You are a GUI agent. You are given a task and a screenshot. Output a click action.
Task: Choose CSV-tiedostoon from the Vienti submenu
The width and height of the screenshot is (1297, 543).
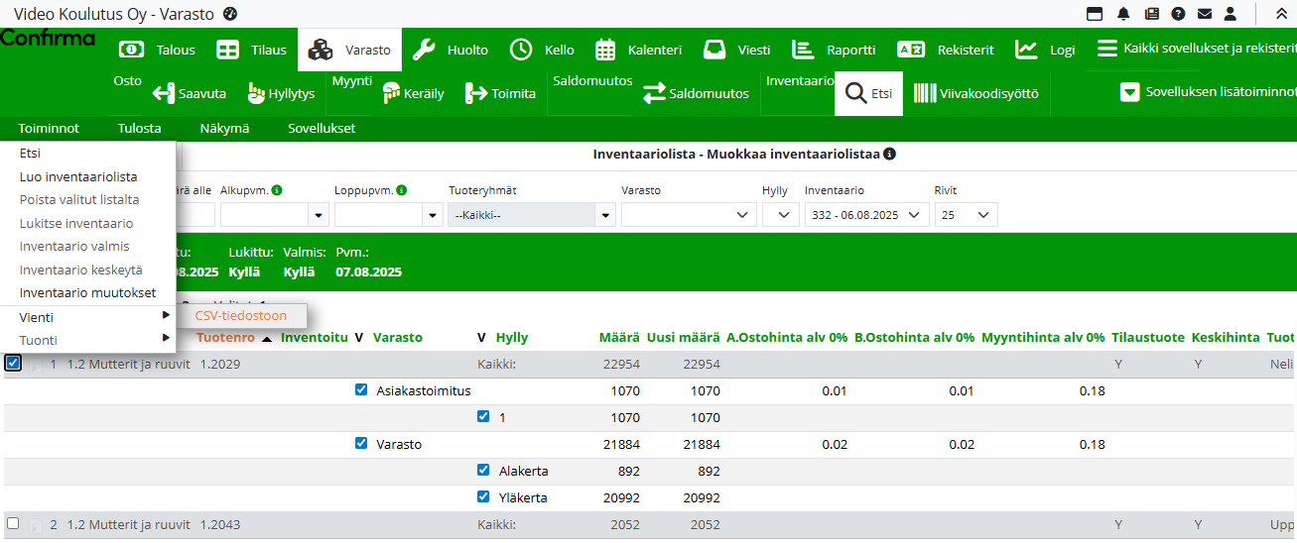click(241, 316)
